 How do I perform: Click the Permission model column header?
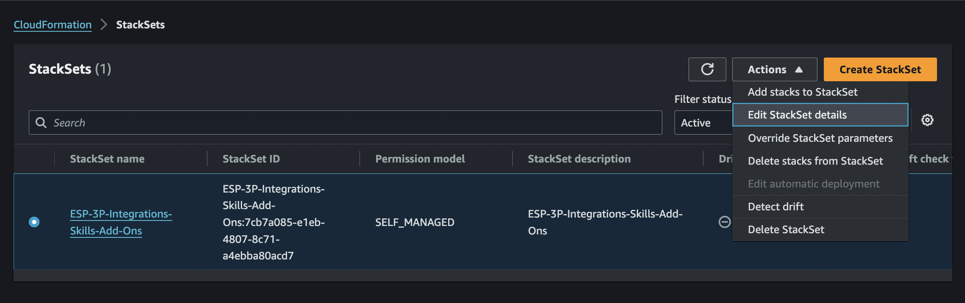point(420,159)
